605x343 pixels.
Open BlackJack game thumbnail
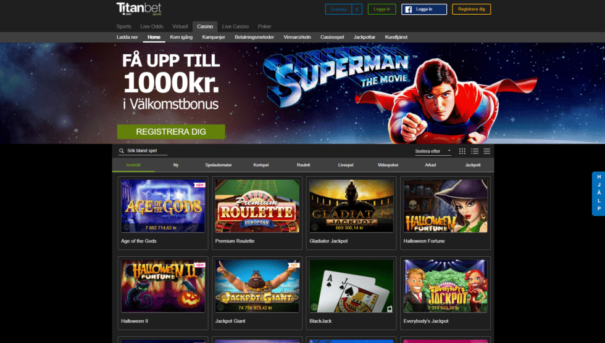click(x=351, y=286)
